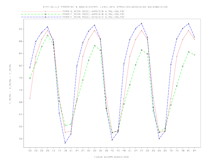
Task: Click forecast hour 48 on x-axis
Action: tap(124, 151)
